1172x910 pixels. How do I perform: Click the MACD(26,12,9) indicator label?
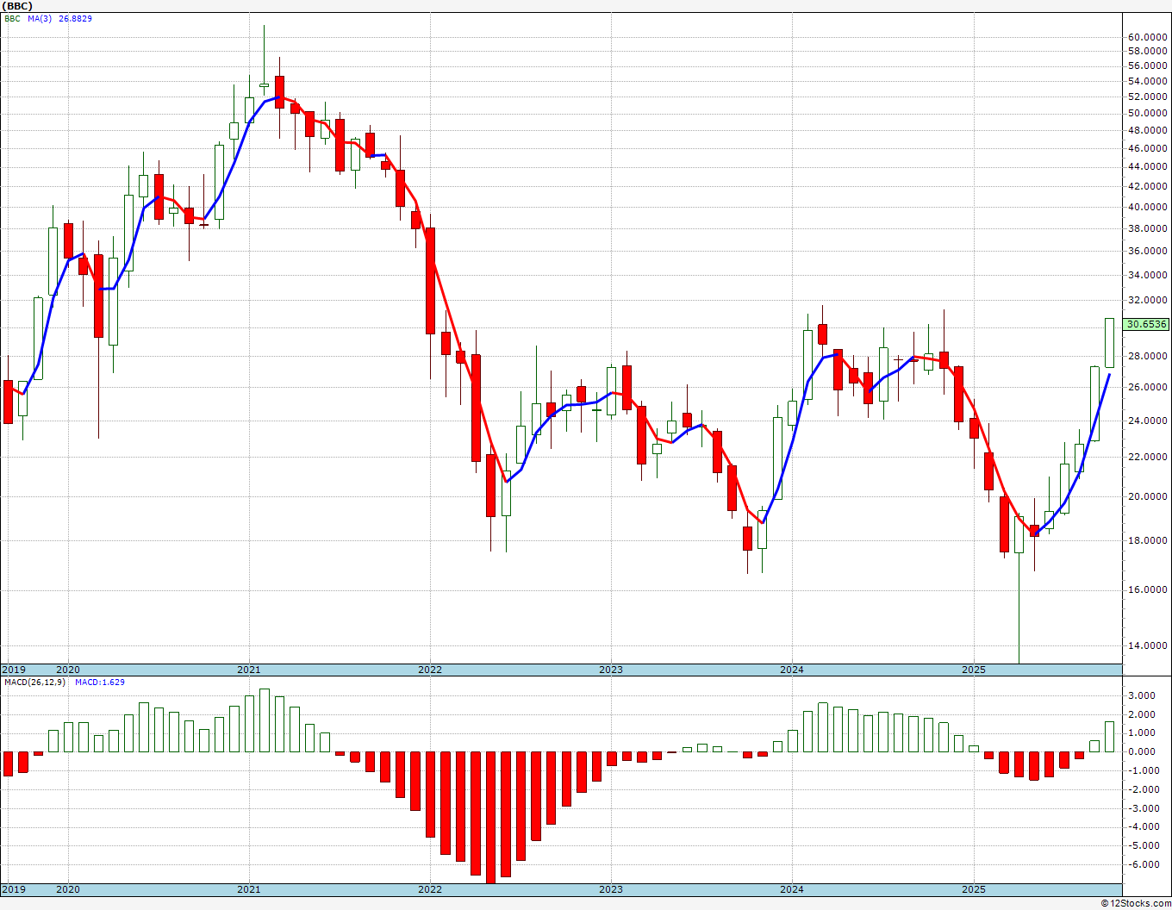[x=34, y=682]
